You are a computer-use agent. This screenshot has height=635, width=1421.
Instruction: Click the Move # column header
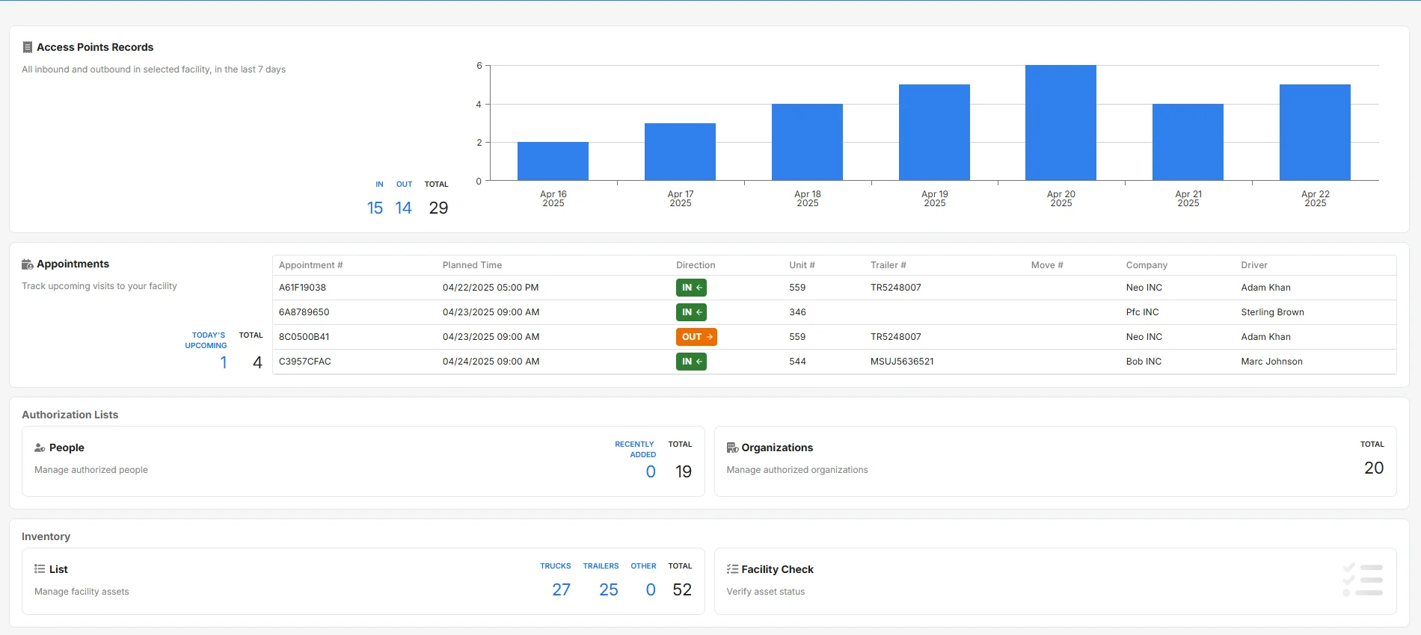pos(1047,265)
